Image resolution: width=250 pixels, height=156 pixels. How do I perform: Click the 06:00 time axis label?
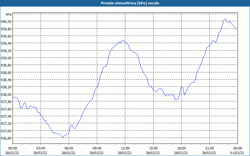pyautogui.click(x=69, y=149)
